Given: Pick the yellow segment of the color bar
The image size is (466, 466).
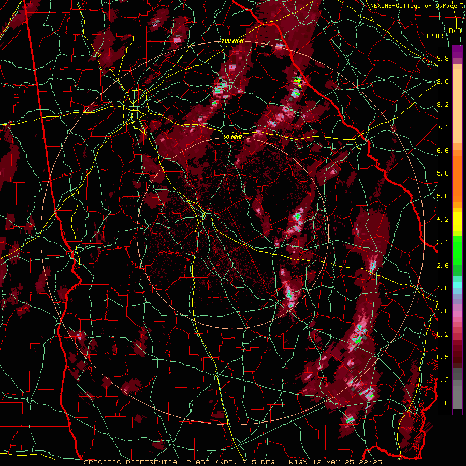Looking at the screenshot, I should tap(457, 222).
